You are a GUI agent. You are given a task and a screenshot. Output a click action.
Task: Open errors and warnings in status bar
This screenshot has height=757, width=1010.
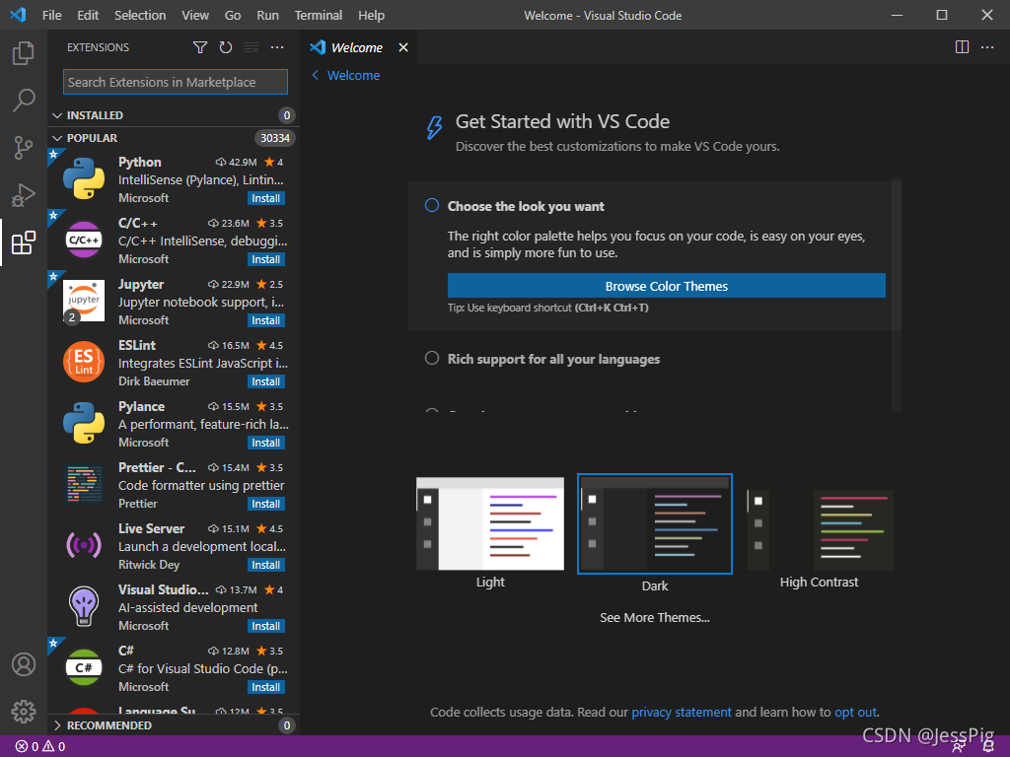(x=39, y=747)
